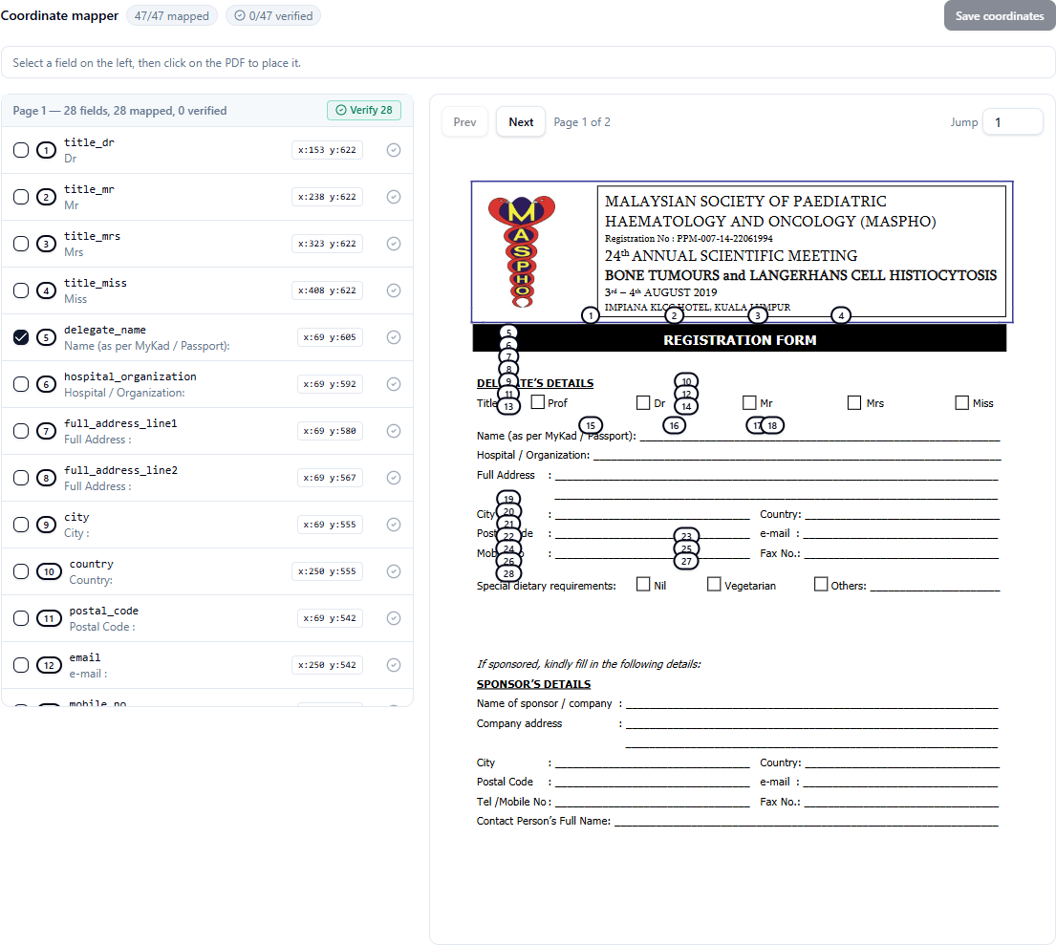The width and height of the screenshot is (1056, 945).
Task: Click the Mrs checkbox on the PDF form
Action: (x=854, y=403)
